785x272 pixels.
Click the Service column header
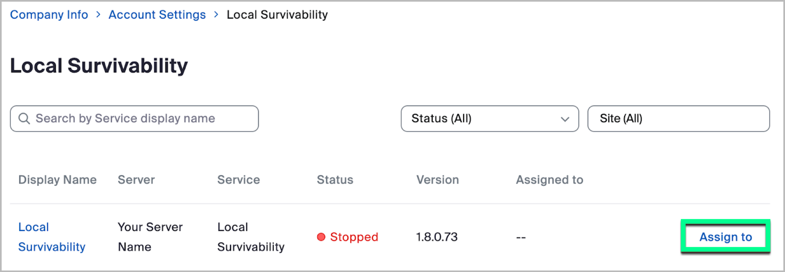[x=238, y=180]
